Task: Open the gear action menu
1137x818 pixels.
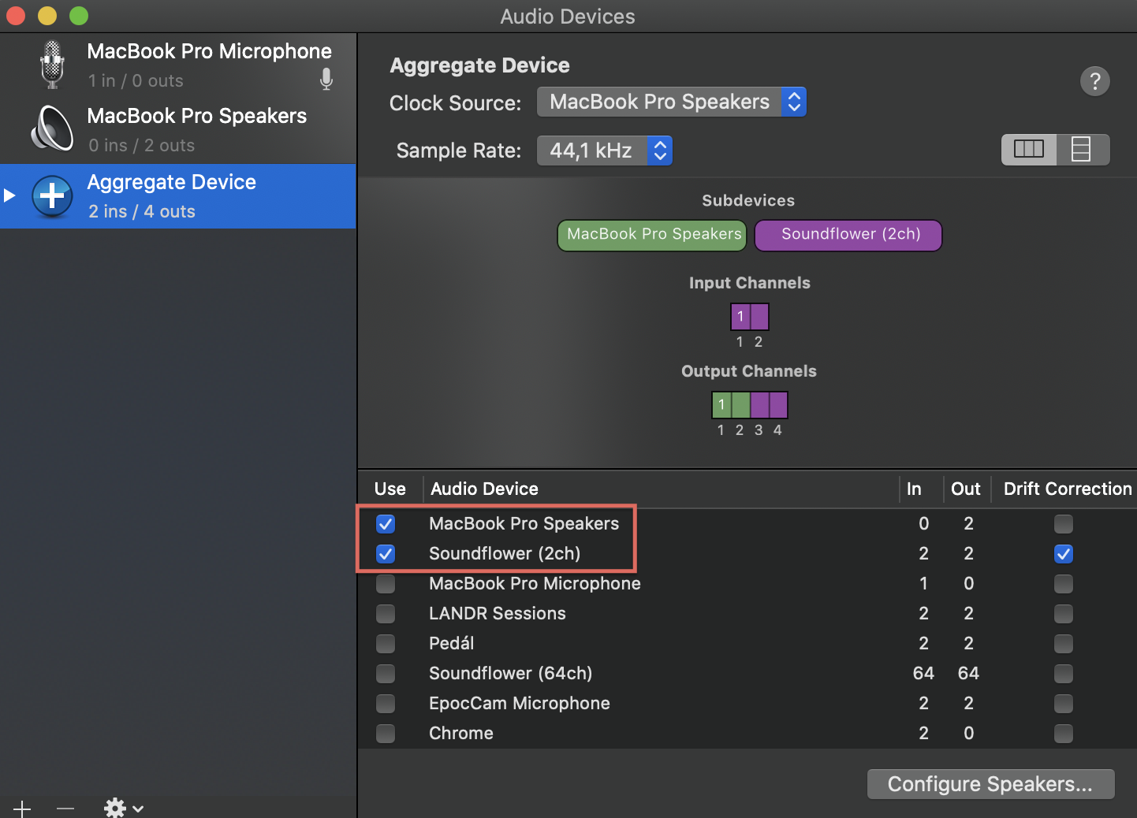Action: (x=124, y=809)
